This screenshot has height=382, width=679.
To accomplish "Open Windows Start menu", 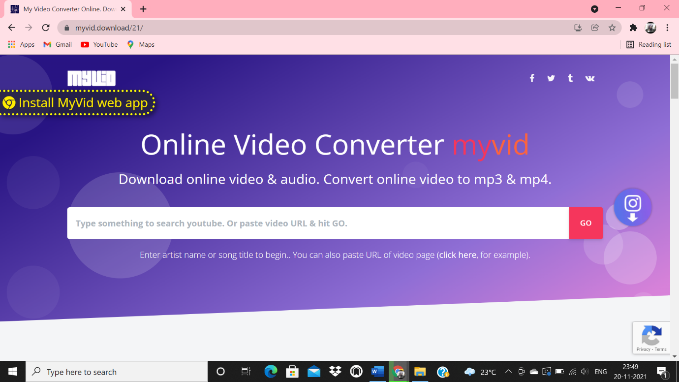I will (13, 372).
